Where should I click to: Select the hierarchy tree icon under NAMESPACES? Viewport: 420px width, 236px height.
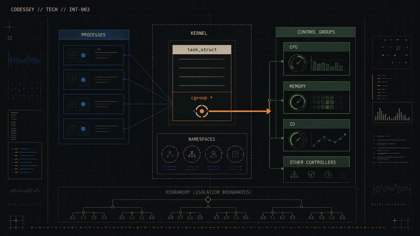click(x=192, y=154)
